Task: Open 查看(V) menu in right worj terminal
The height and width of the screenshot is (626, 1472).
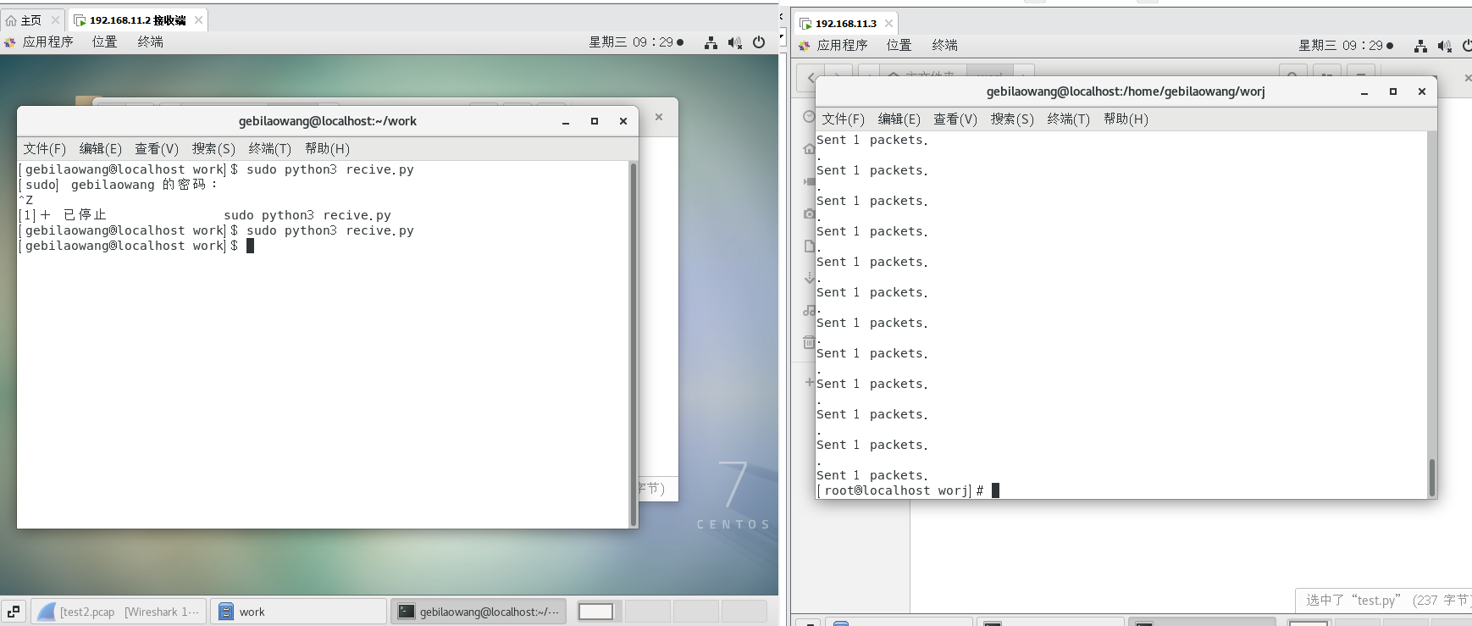Action: [955, 119]
